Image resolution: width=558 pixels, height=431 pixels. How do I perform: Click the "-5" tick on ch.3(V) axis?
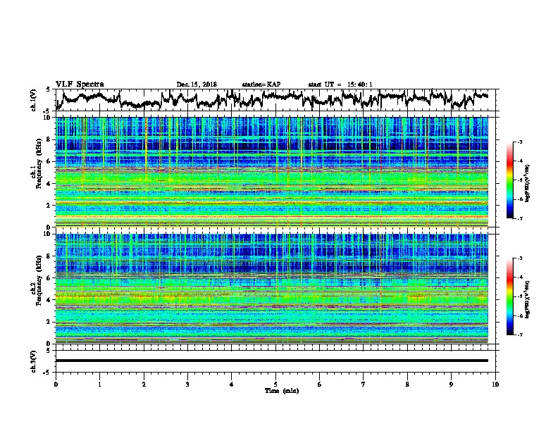click(x=48, y=373)
